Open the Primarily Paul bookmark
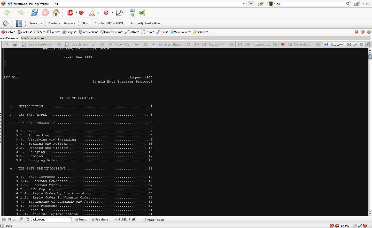Image resolution: width=372 pixels, height=228 pixels. click(x=146, y=23)
